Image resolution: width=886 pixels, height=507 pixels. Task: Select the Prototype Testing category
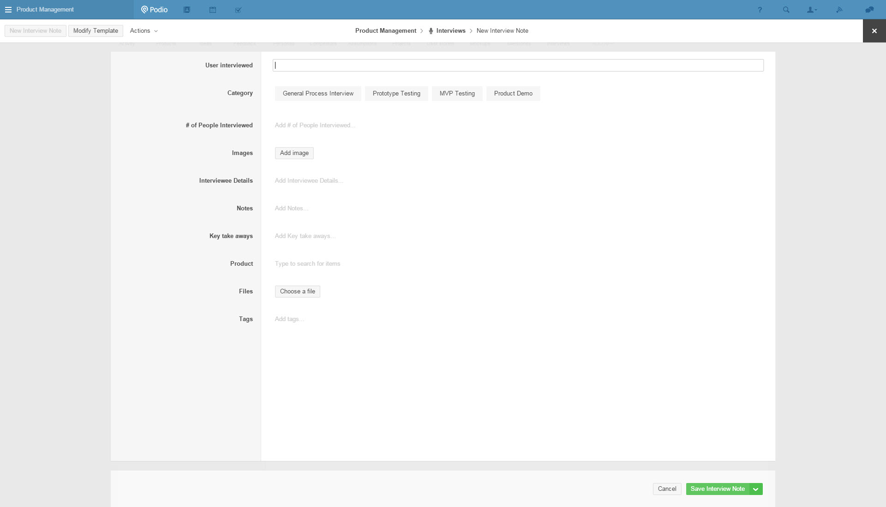pos(396,94)
